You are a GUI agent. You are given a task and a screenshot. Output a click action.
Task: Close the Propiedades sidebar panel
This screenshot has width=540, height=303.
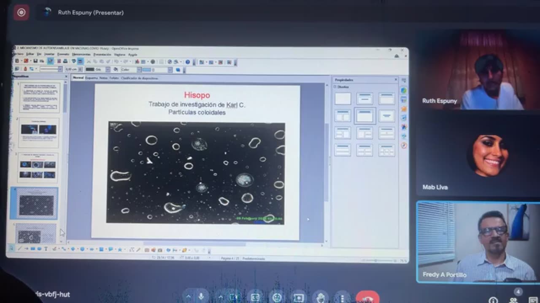396,80
